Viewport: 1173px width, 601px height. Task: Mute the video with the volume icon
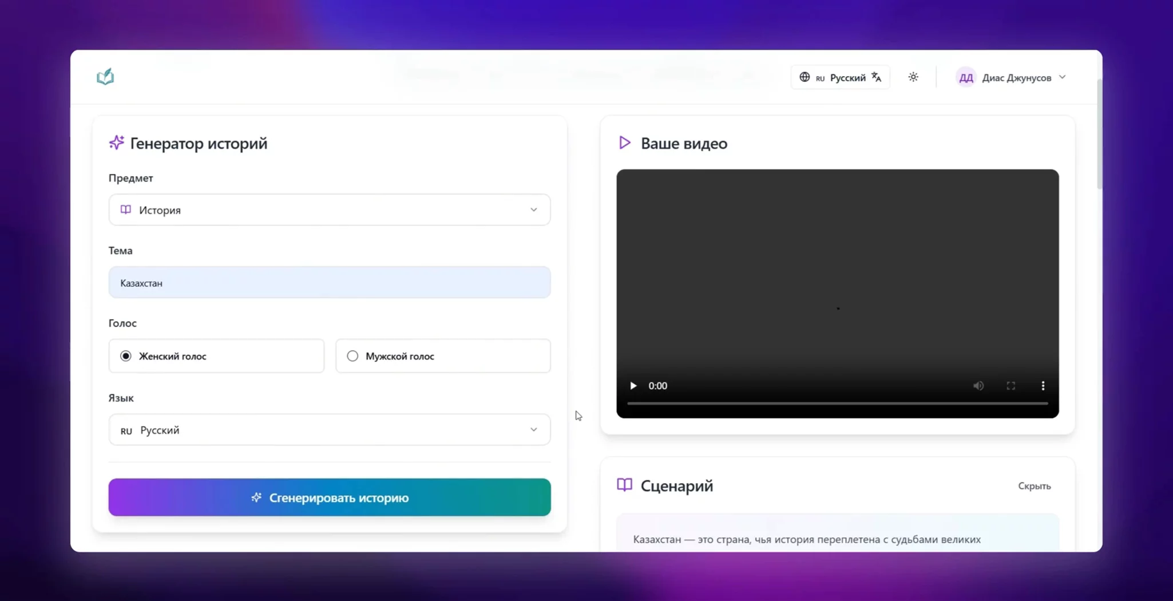(x=978, y=386)
